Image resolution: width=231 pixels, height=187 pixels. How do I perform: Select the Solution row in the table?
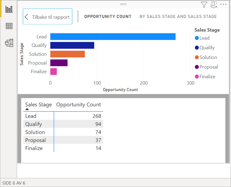63,132
